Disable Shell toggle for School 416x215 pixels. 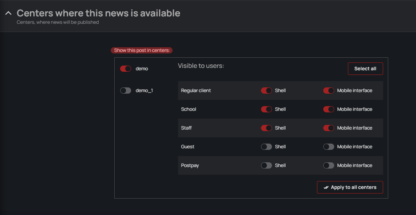point(267,109)
